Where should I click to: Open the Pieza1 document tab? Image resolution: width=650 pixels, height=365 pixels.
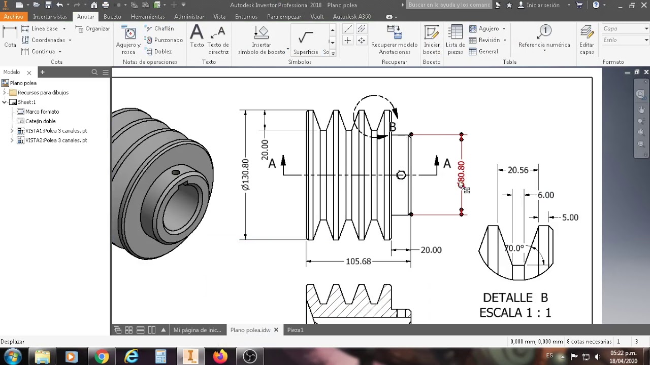(x=295, y=330)
